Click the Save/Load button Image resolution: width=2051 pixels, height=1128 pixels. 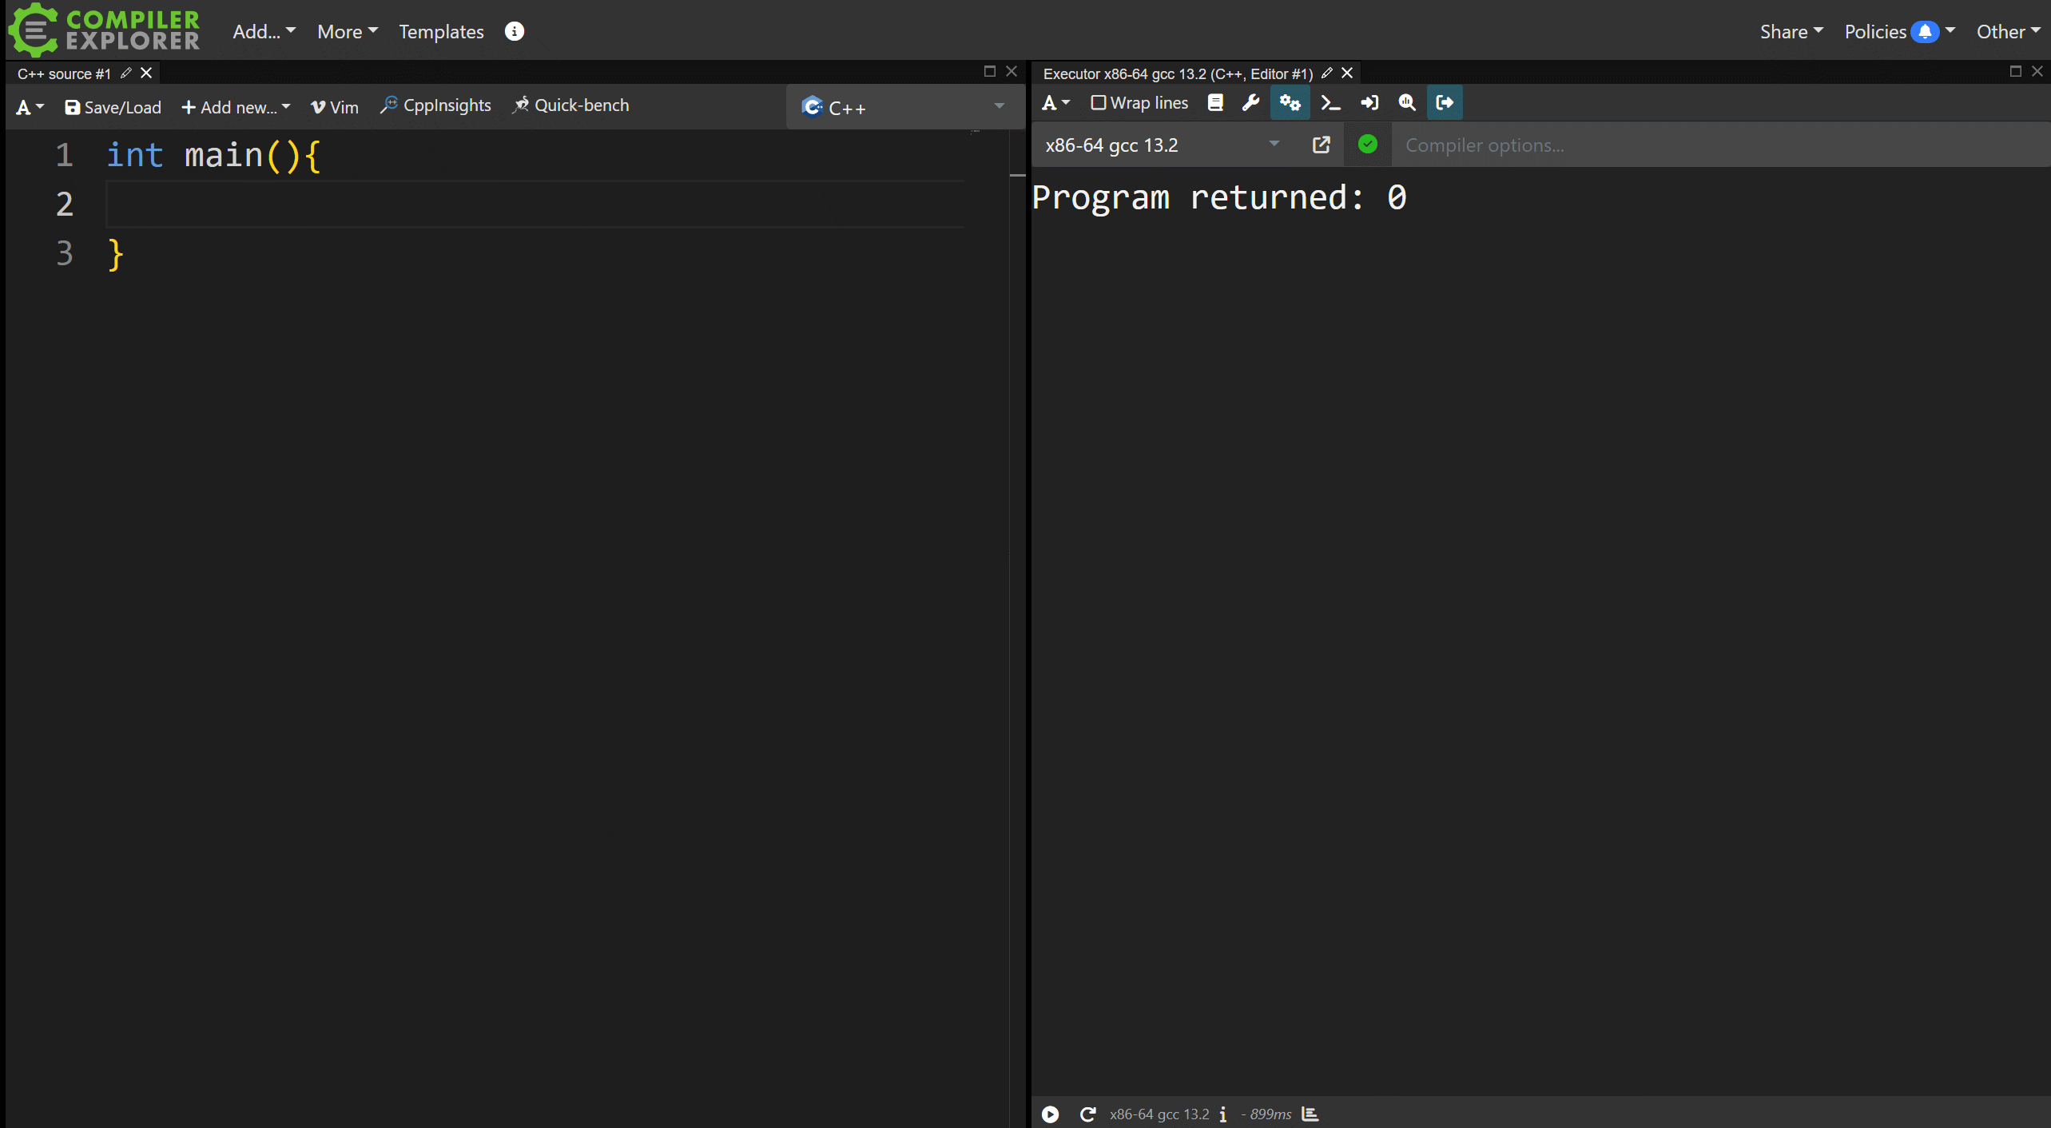(113, 107)
